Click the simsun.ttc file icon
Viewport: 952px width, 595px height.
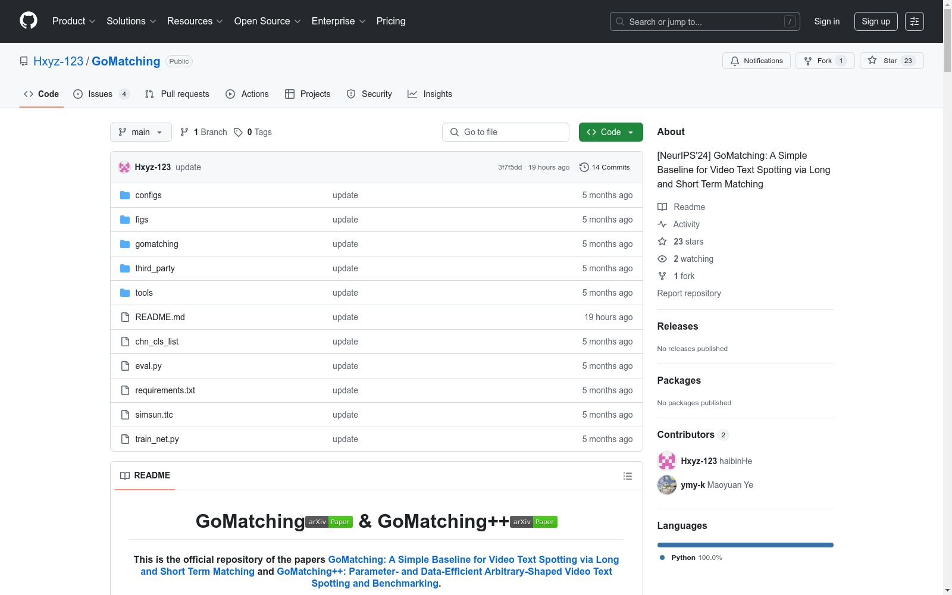pyautogui.click(x=125, y=415)
